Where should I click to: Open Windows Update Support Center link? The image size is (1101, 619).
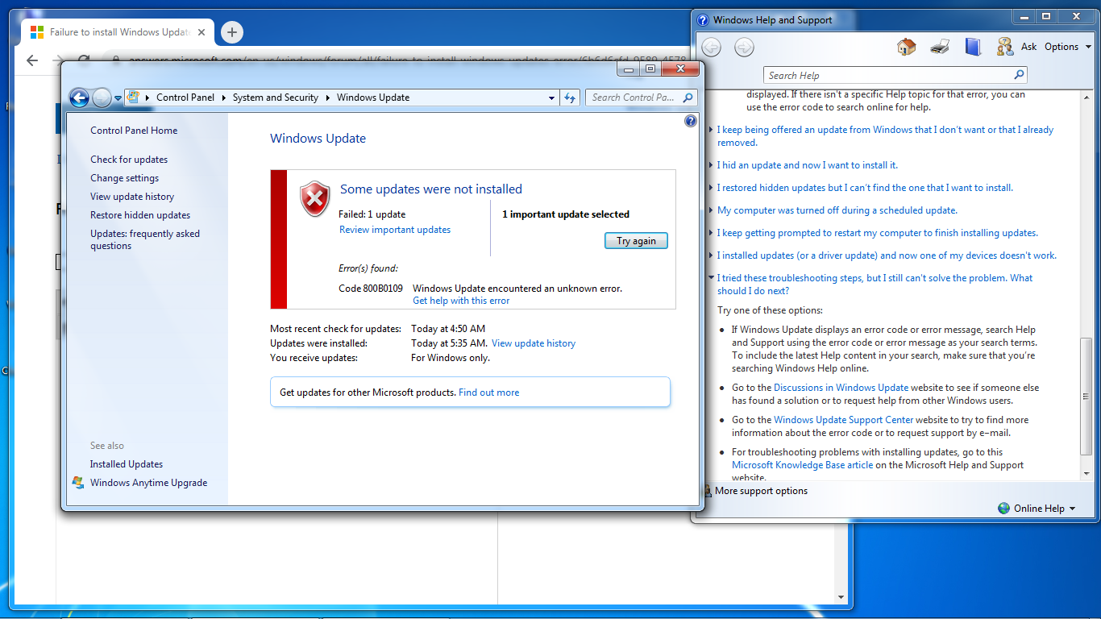point(843,420)
